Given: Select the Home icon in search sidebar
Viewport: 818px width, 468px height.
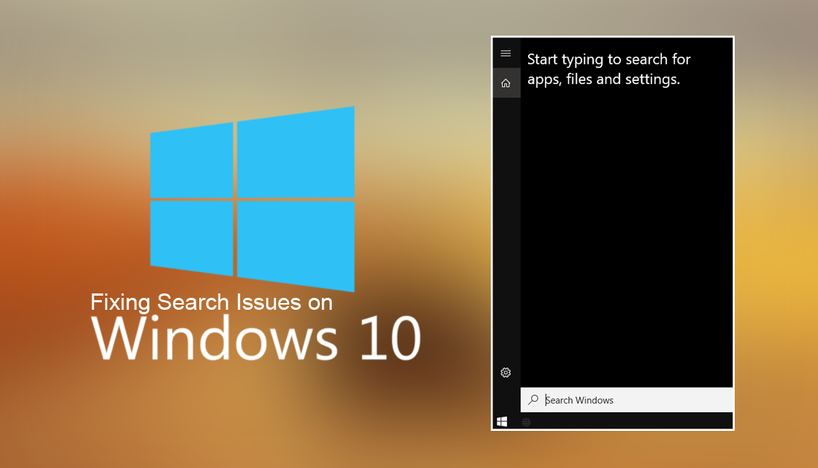Looking at the screenshot, I should click(x=506, y=83).
